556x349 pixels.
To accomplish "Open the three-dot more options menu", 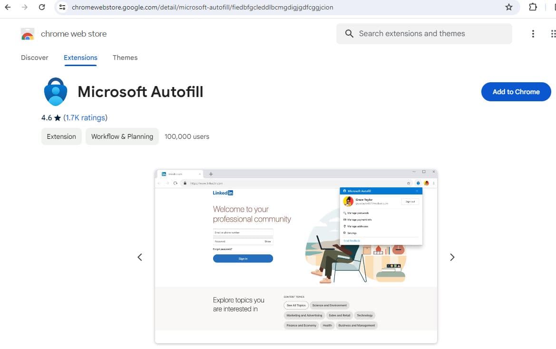I will tap(533, 33).
